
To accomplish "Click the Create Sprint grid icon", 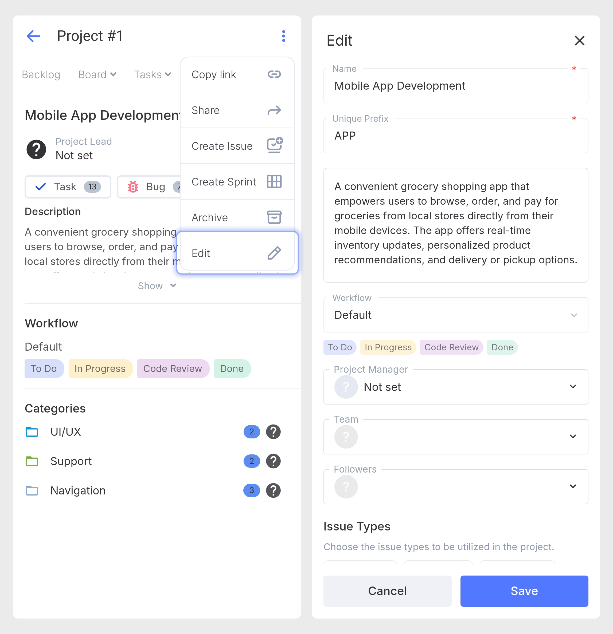I will point(274,181).
